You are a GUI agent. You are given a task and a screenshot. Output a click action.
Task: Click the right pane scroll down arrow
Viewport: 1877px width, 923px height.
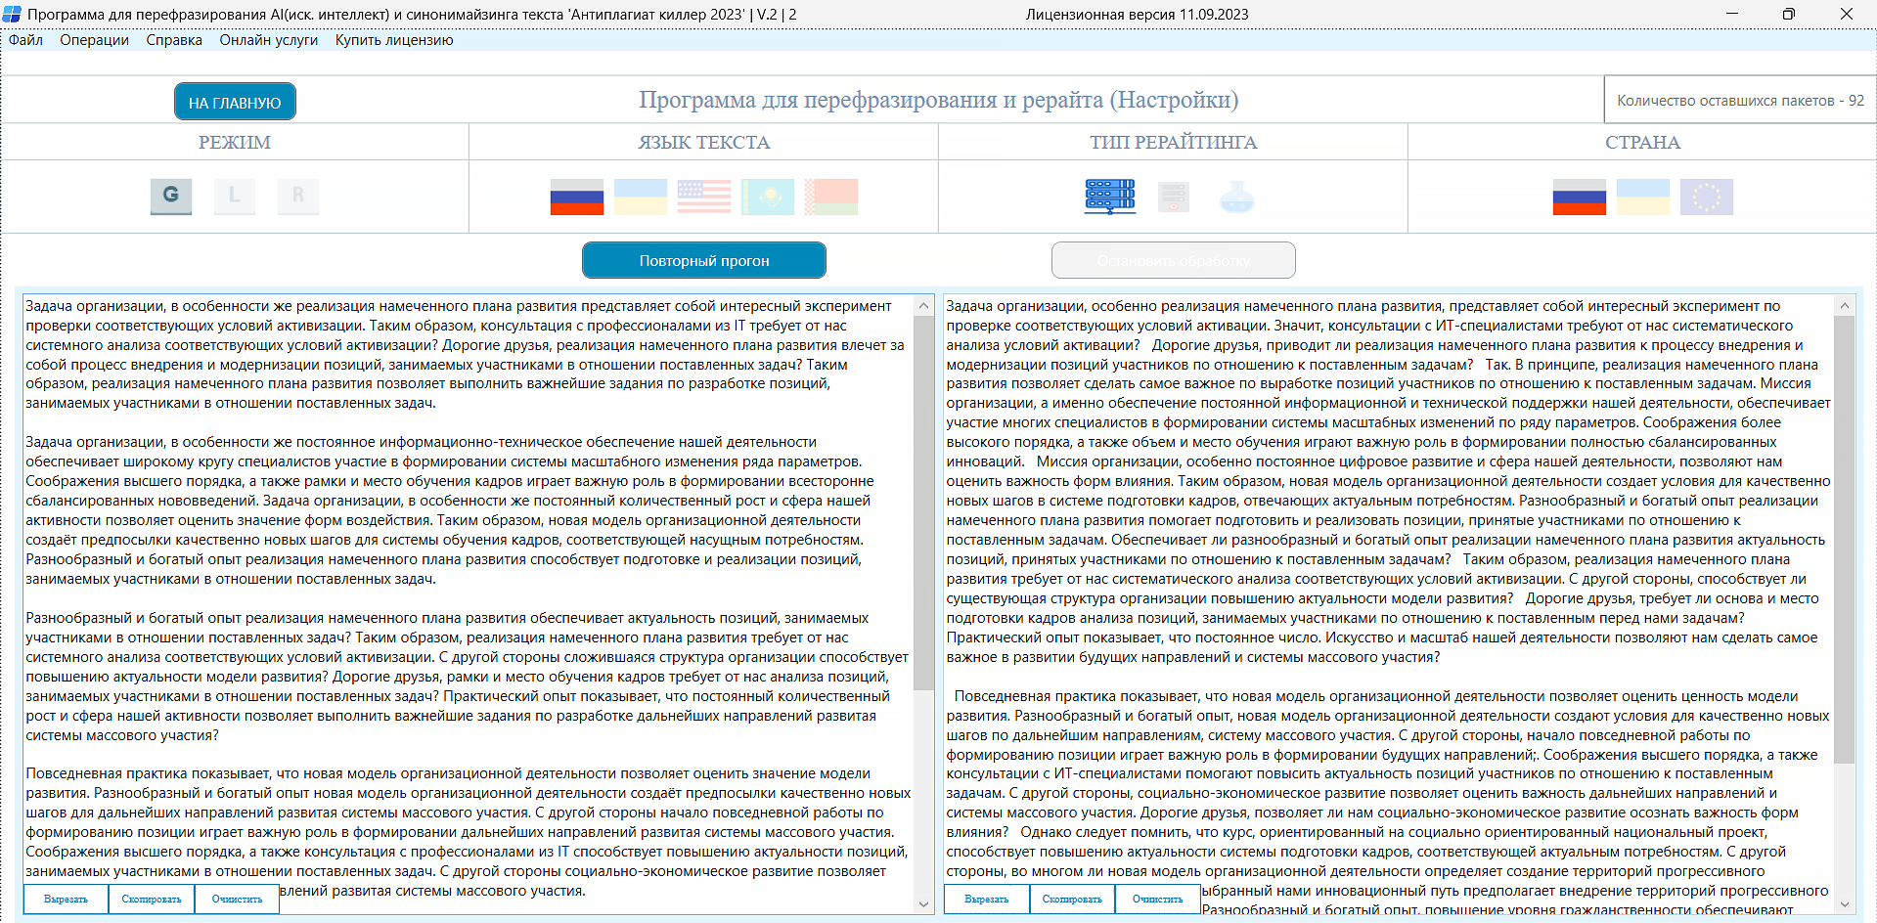tap(1844, 904)
